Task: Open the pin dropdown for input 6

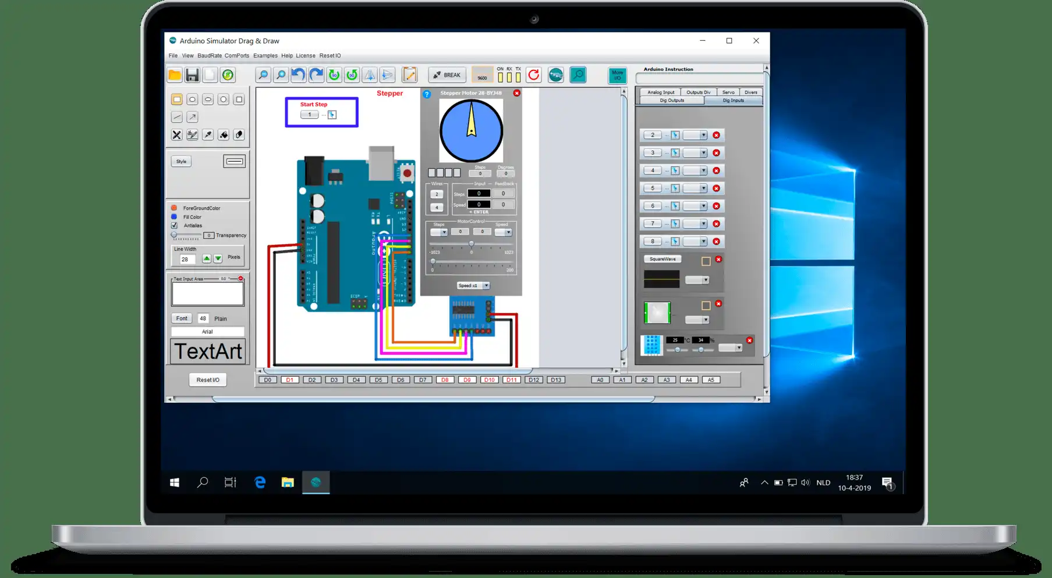Action: click(x=695, y=206)
